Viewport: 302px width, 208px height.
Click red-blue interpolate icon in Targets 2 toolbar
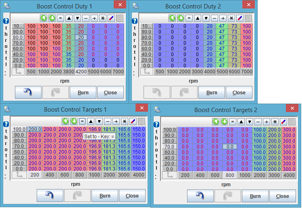click(283, 122)
